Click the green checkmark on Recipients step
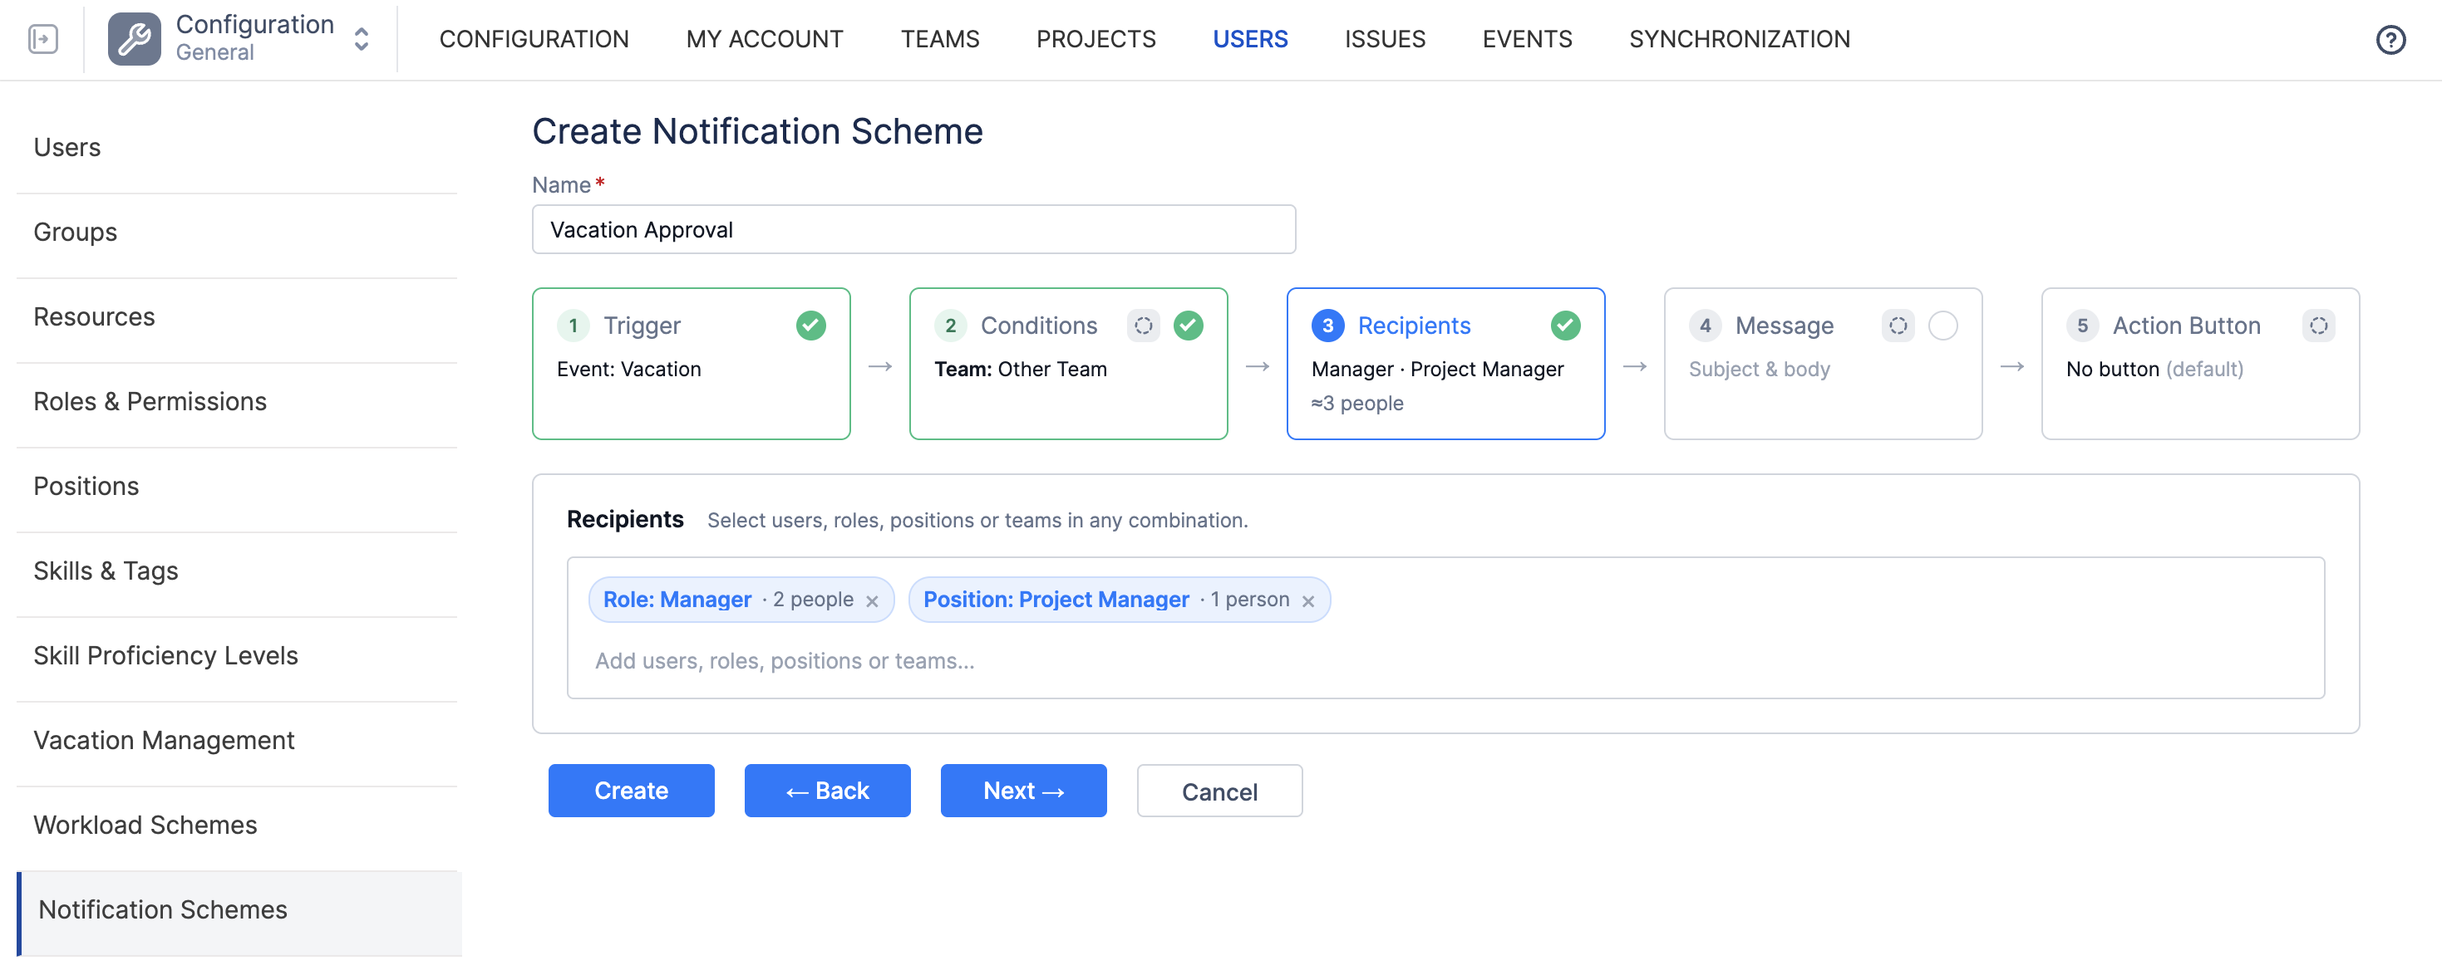The image size is (2442, 975). tap(1565, 326)
